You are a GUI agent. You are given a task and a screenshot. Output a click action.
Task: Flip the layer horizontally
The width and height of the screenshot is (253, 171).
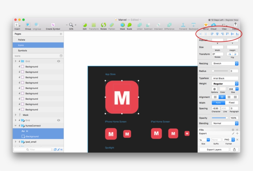pyautogui.click(x=230, y=54)
